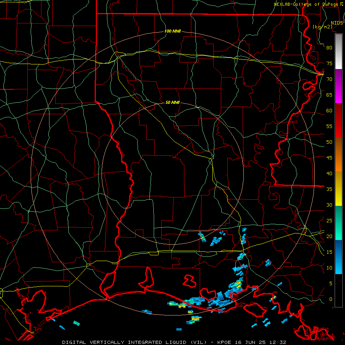Image resolution: width=345 pixels, height=345 pixels.
Task: Click the 35 value on VIL scale
Action: pyautogui.click(x=329, y=189)
